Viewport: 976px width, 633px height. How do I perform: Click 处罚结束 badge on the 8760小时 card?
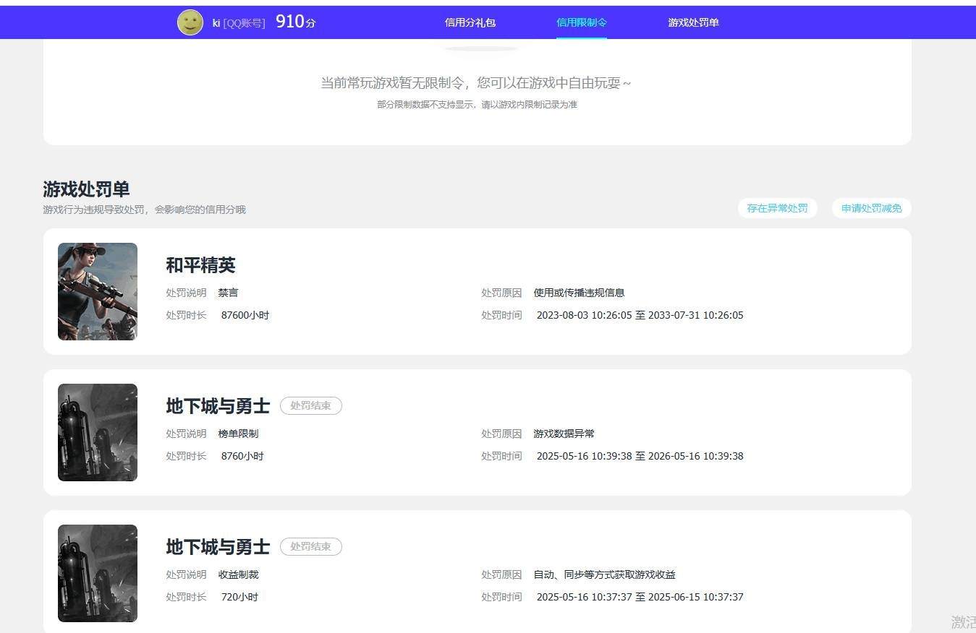pyautogui.click(x=311, y=406)
